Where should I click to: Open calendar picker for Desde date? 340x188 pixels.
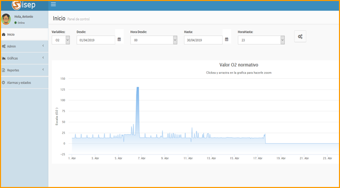(x=119, y=39)
